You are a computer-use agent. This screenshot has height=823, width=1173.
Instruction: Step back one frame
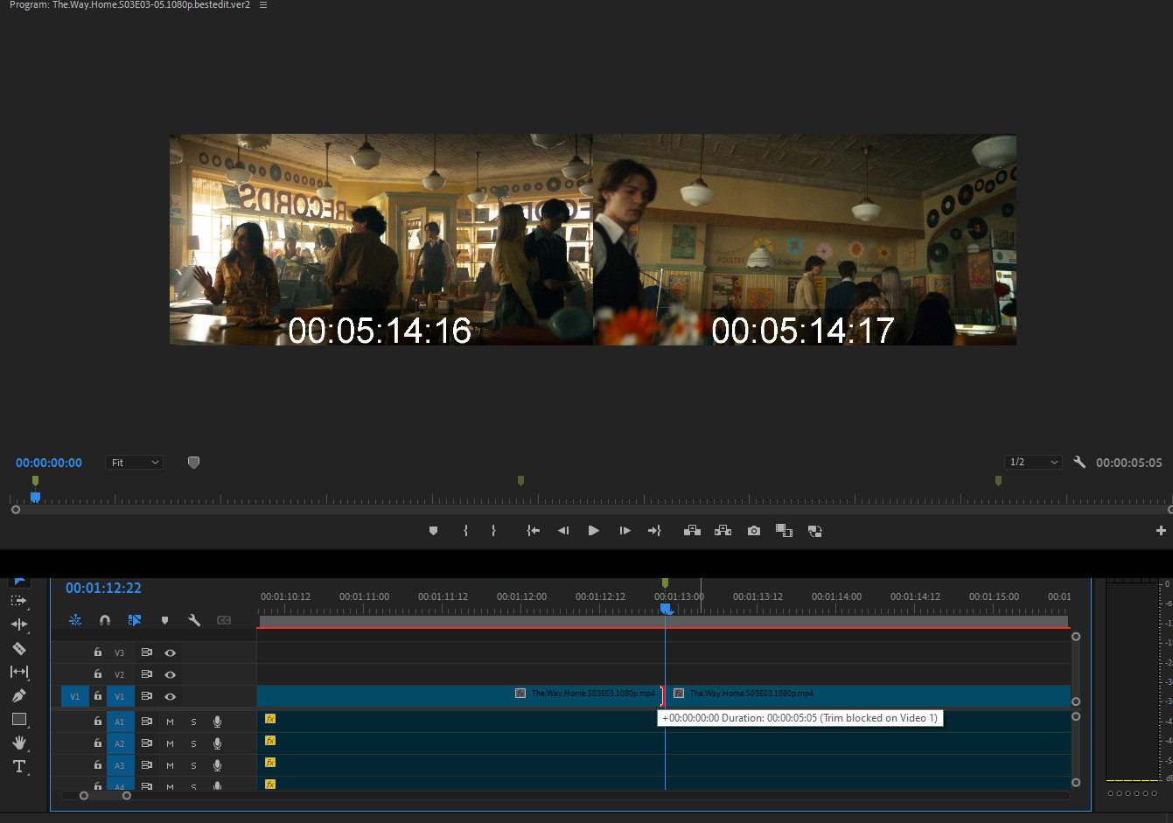pos(563,531)
